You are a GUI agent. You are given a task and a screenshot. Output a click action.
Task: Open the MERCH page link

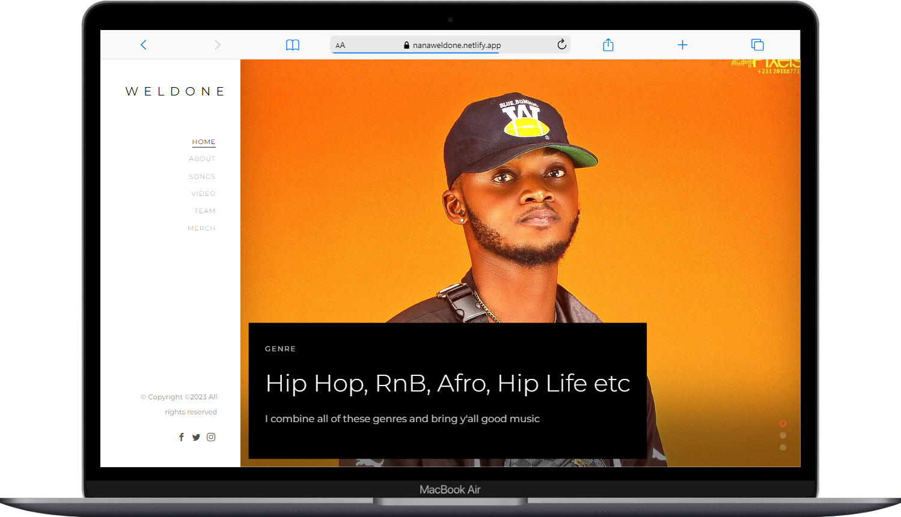[x=201, y=228]
